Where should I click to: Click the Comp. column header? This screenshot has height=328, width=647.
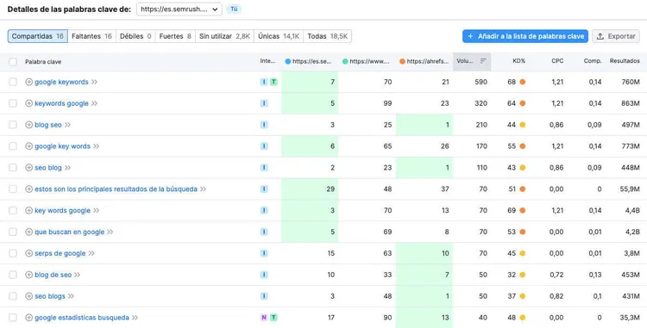point(593,61)
